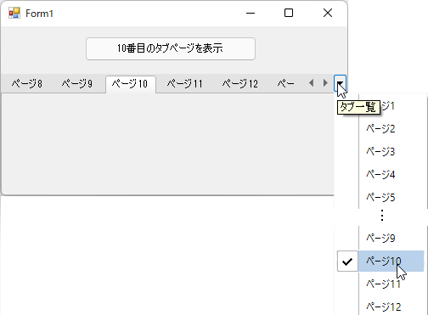Click the Form1 application icon in title bar

click(14, 13)
